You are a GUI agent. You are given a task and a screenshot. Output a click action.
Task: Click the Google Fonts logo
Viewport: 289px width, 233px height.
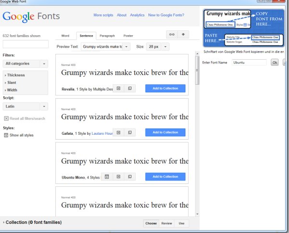pos(31,16)
